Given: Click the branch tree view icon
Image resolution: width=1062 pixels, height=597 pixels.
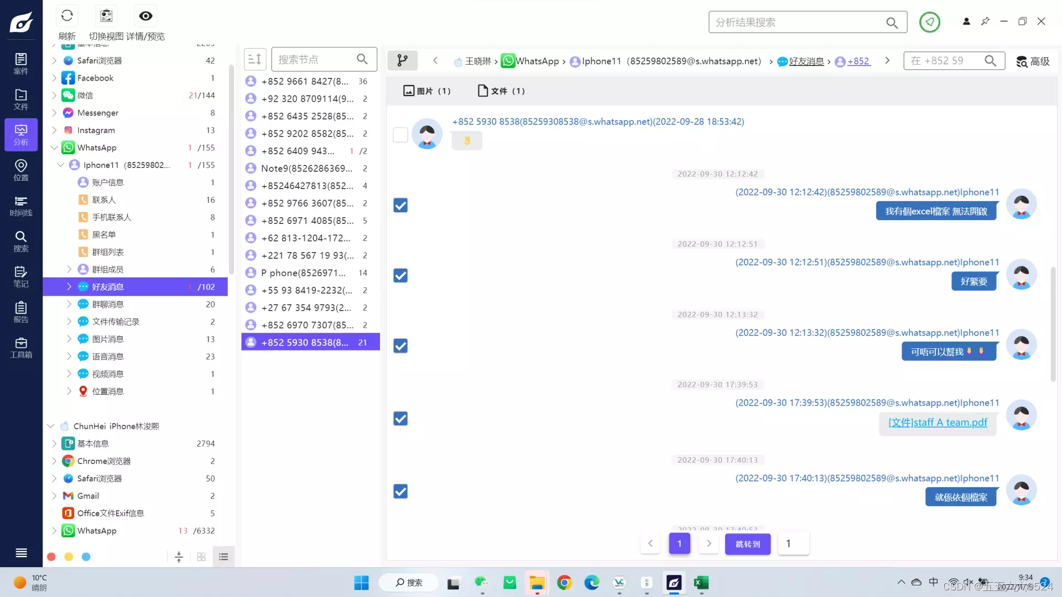Looking at the screenshot, I should point(402,60).
